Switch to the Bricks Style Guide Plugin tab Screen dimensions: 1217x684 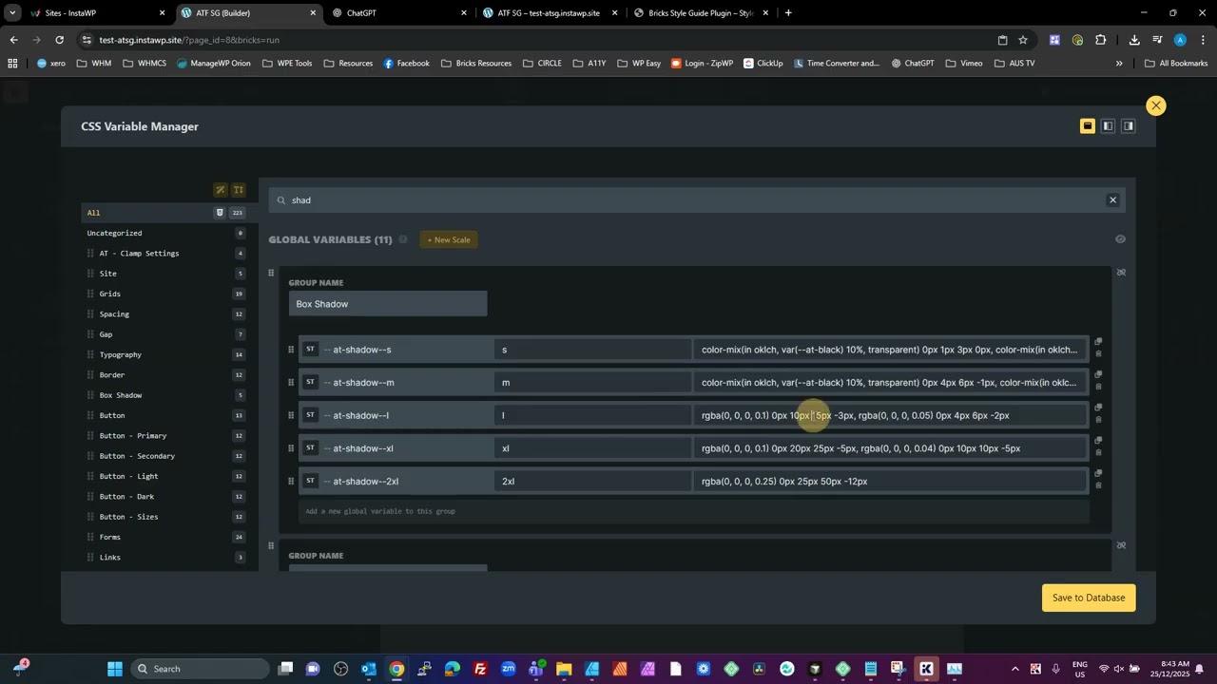tap(701, 13)
